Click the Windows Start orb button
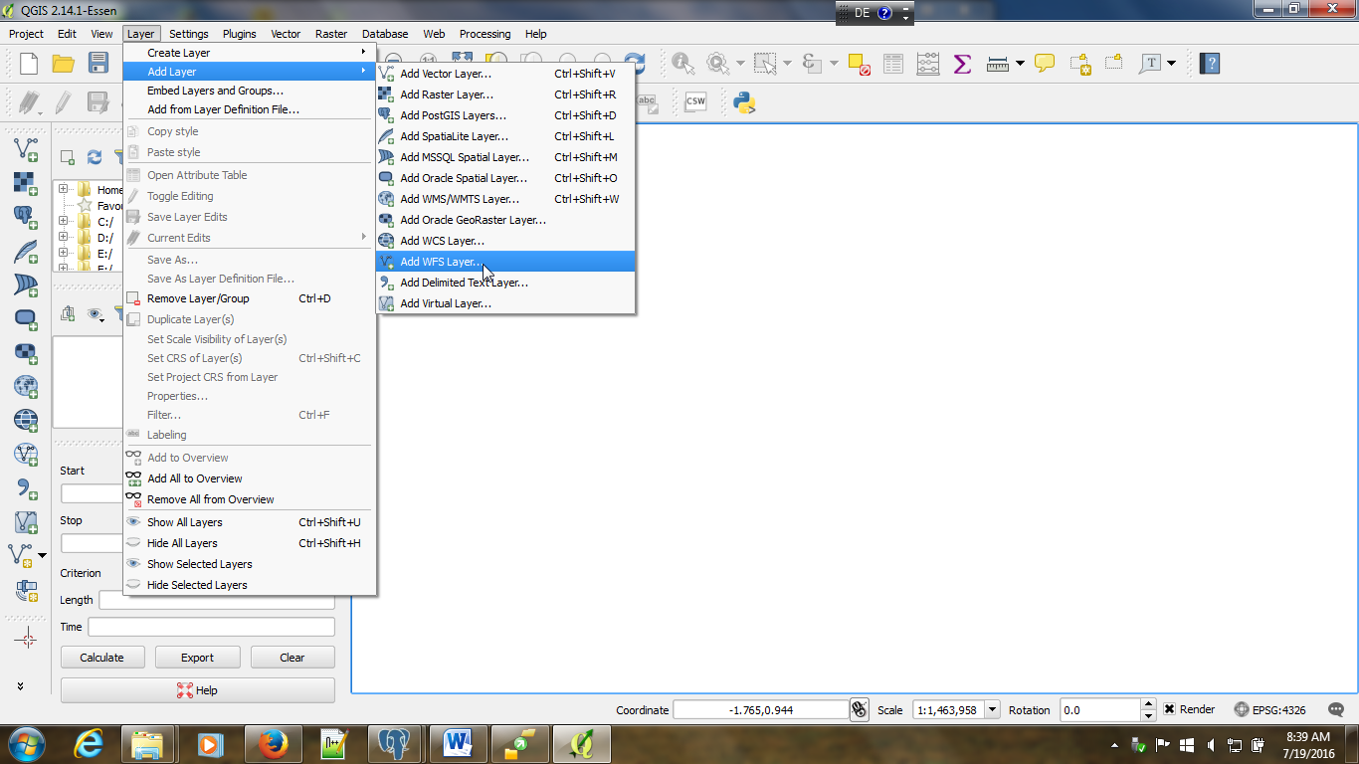 tap(25, 743)
